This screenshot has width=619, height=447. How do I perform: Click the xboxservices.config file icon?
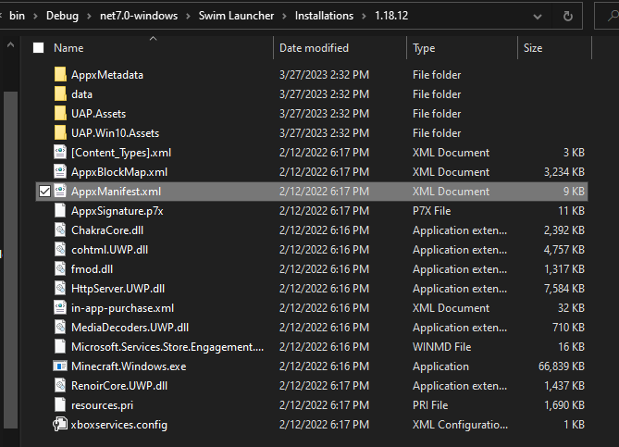click(x=60, y=425)
